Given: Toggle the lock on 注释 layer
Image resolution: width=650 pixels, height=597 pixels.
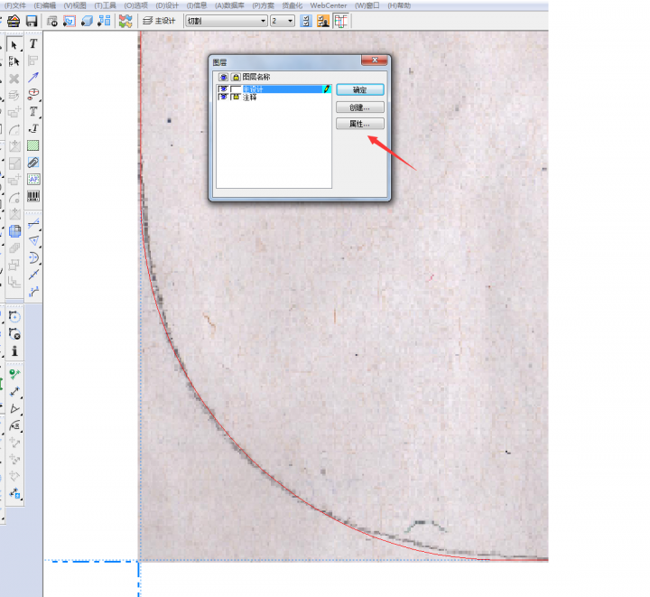Looking at the screenshot, I should pos(236,97).
